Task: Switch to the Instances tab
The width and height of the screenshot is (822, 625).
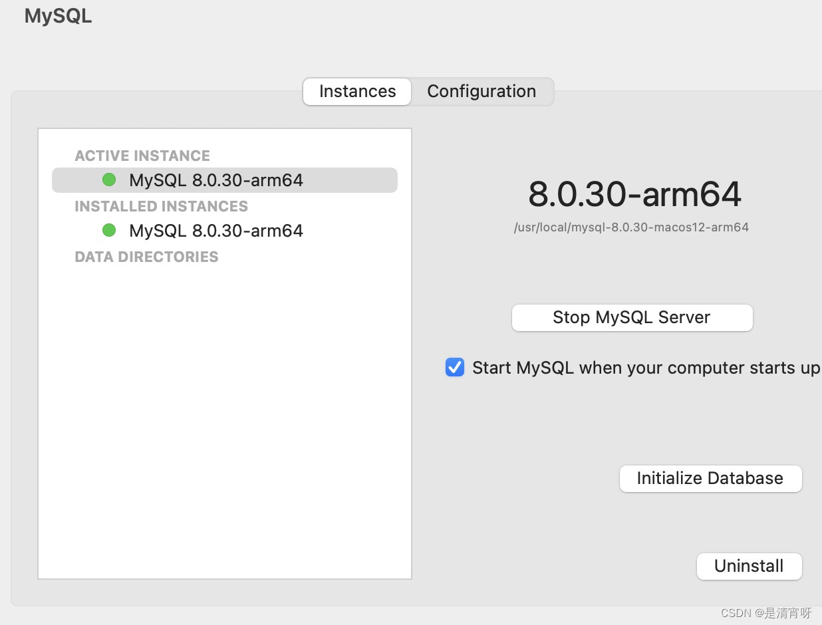Action: tap(357, 92)
